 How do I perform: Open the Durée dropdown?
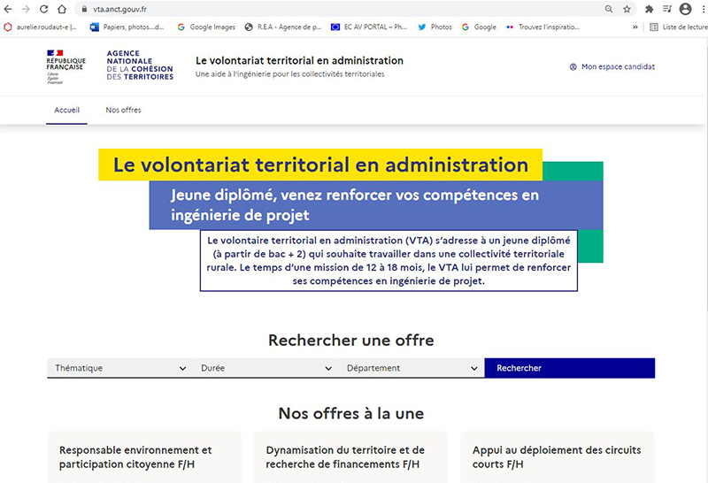(266, 368)
